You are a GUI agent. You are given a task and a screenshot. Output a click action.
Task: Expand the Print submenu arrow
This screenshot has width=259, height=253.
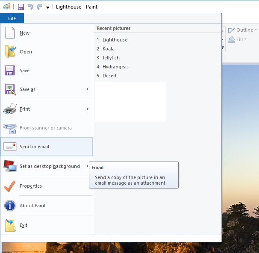pyautogui.click(x=88, y=109)
